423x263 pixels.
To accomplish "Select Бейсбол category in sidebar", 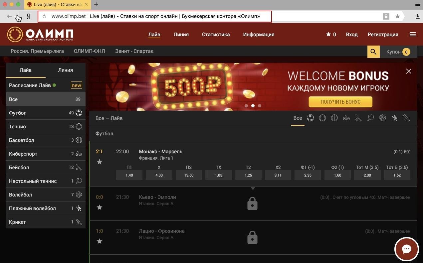I will click(46, 167).
